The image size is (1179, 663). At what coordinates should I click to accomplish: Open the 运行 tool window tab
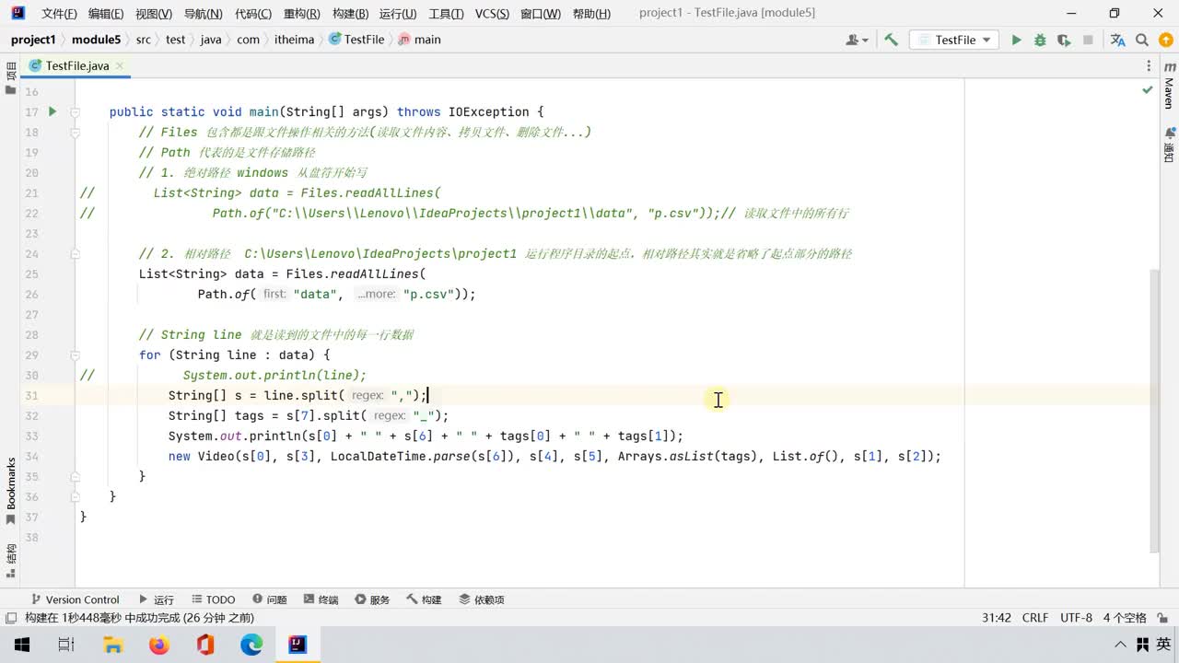pos(156,599)
